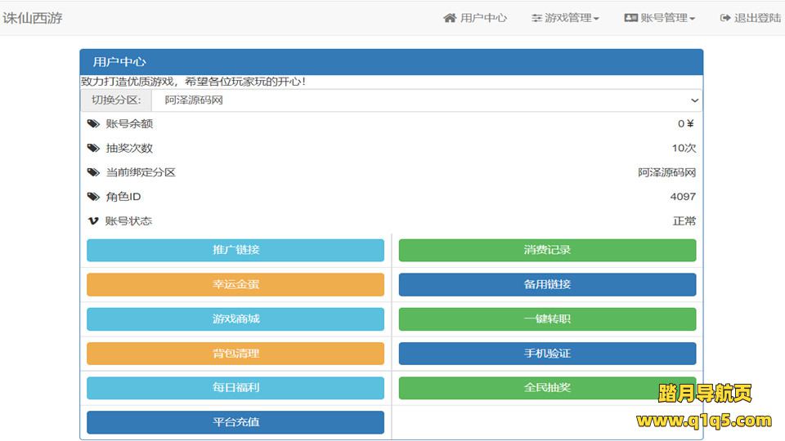The image size is (785, 441).
Task: Click the 诛仙西游 site title
Action: tap(33, 18)
